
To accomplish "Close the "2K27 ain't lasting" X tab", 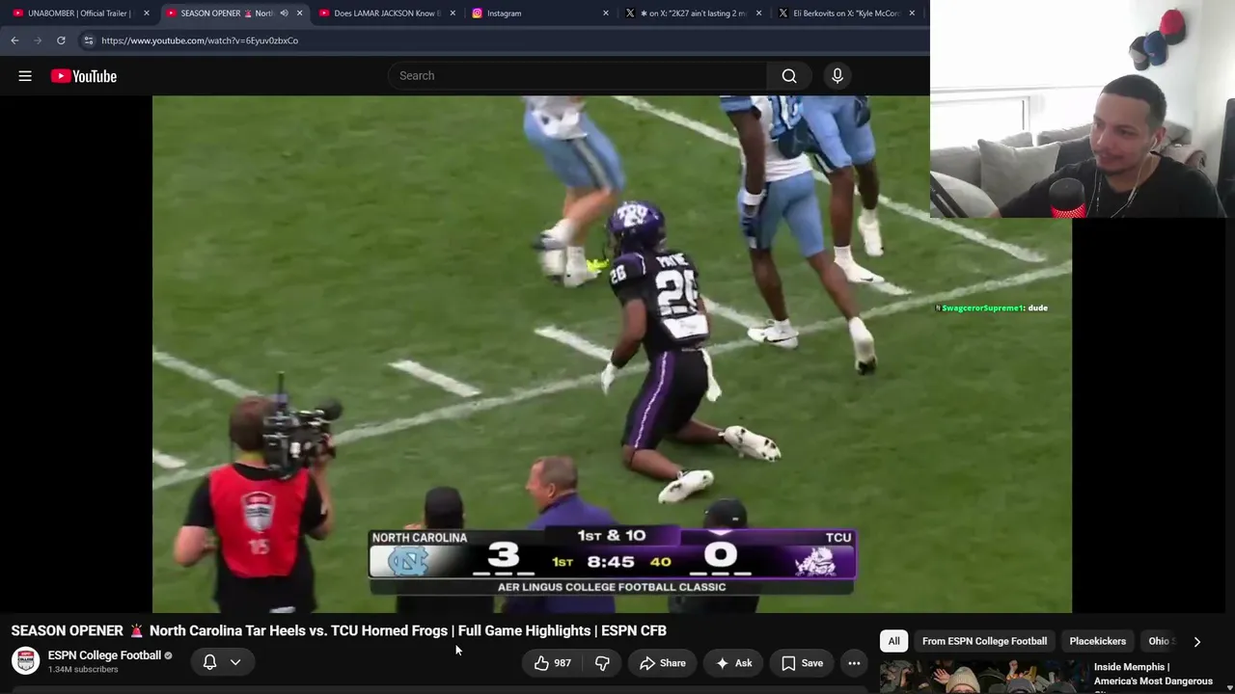I will 758,13.
